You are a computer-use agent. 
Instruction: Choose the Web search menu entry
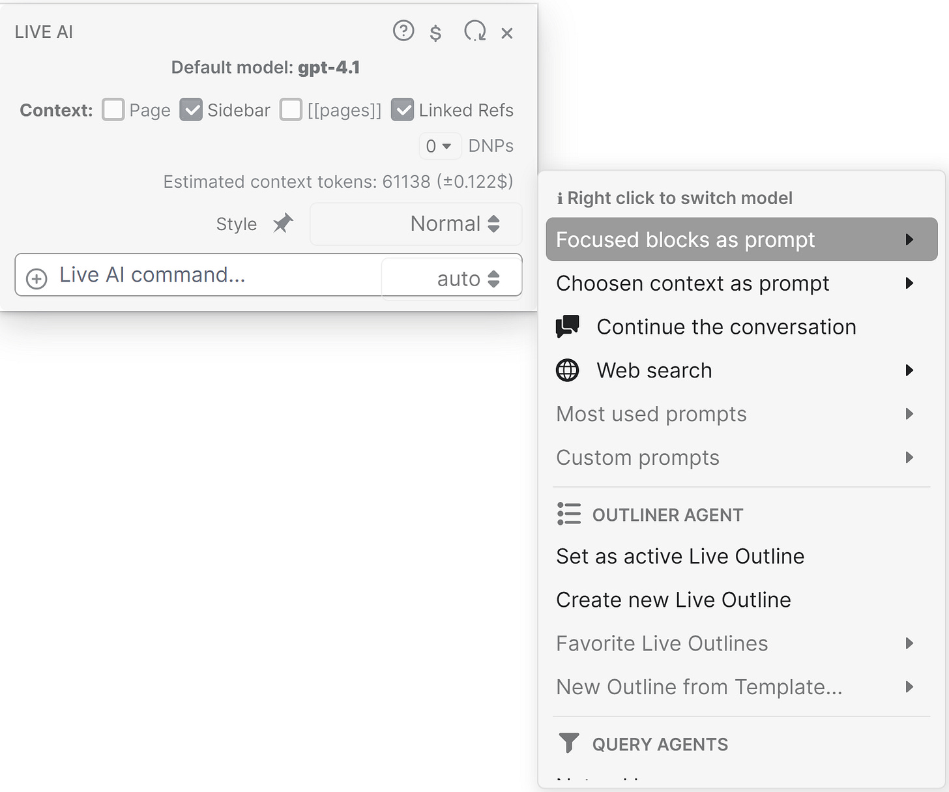click(x=742, y=370)
